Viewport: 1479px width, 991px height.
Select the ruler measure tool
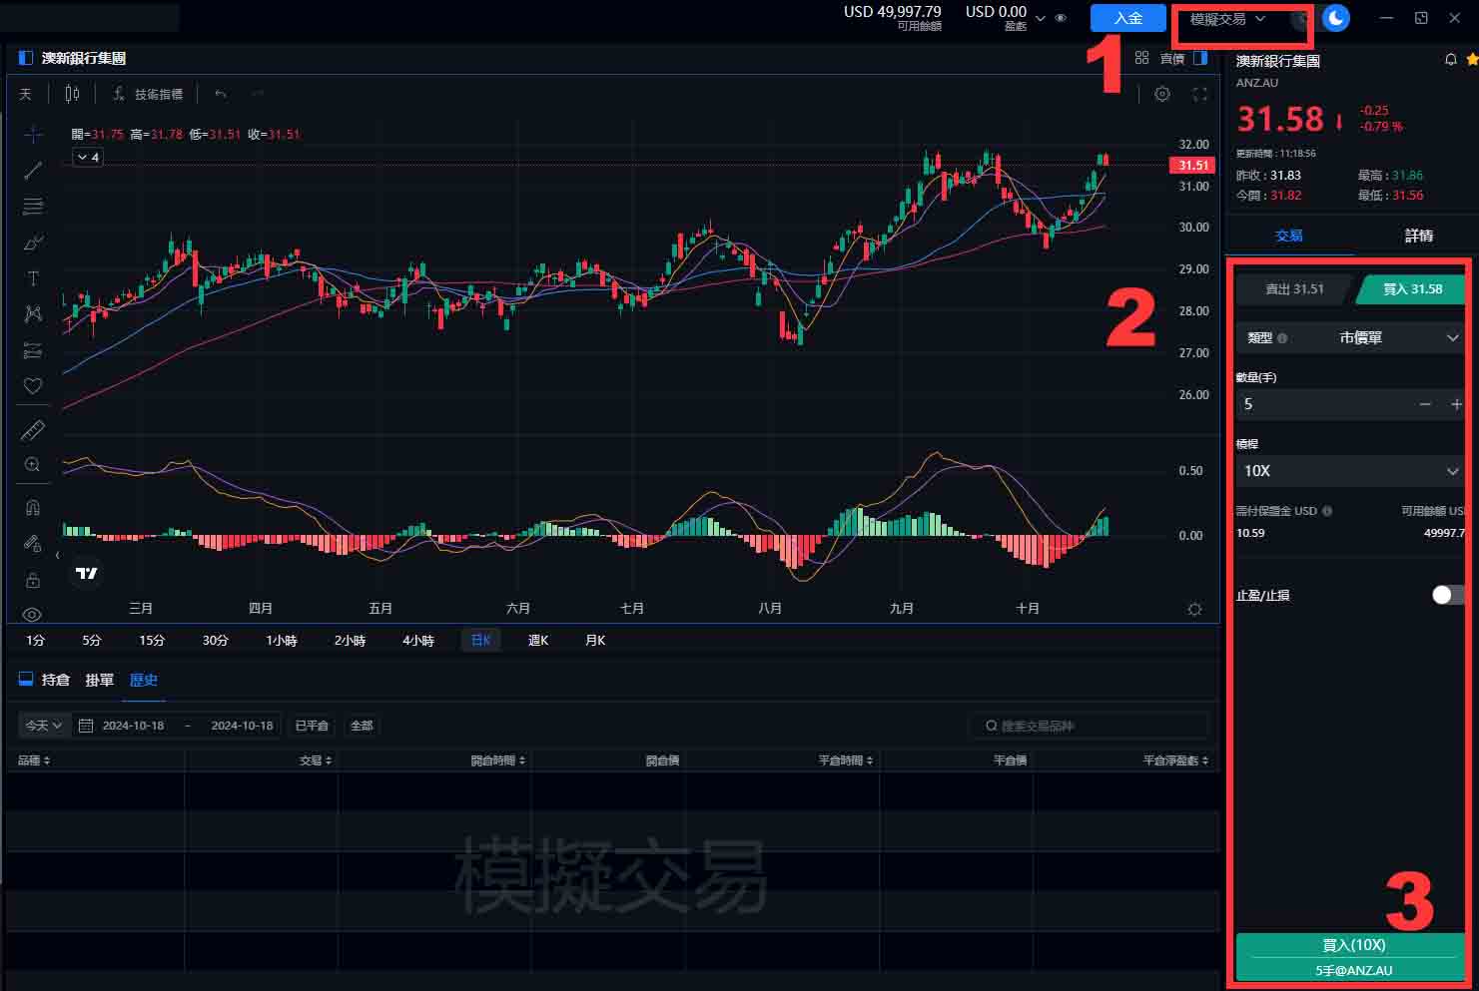[x=33, y=430]
